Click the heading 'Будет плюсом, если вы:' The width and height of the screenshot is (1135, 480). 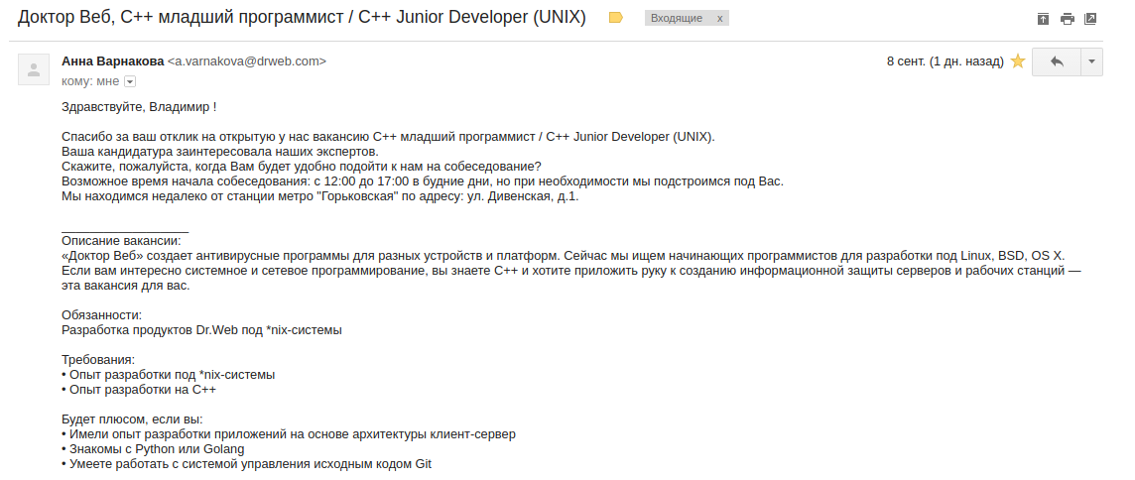tap(133, 420)
